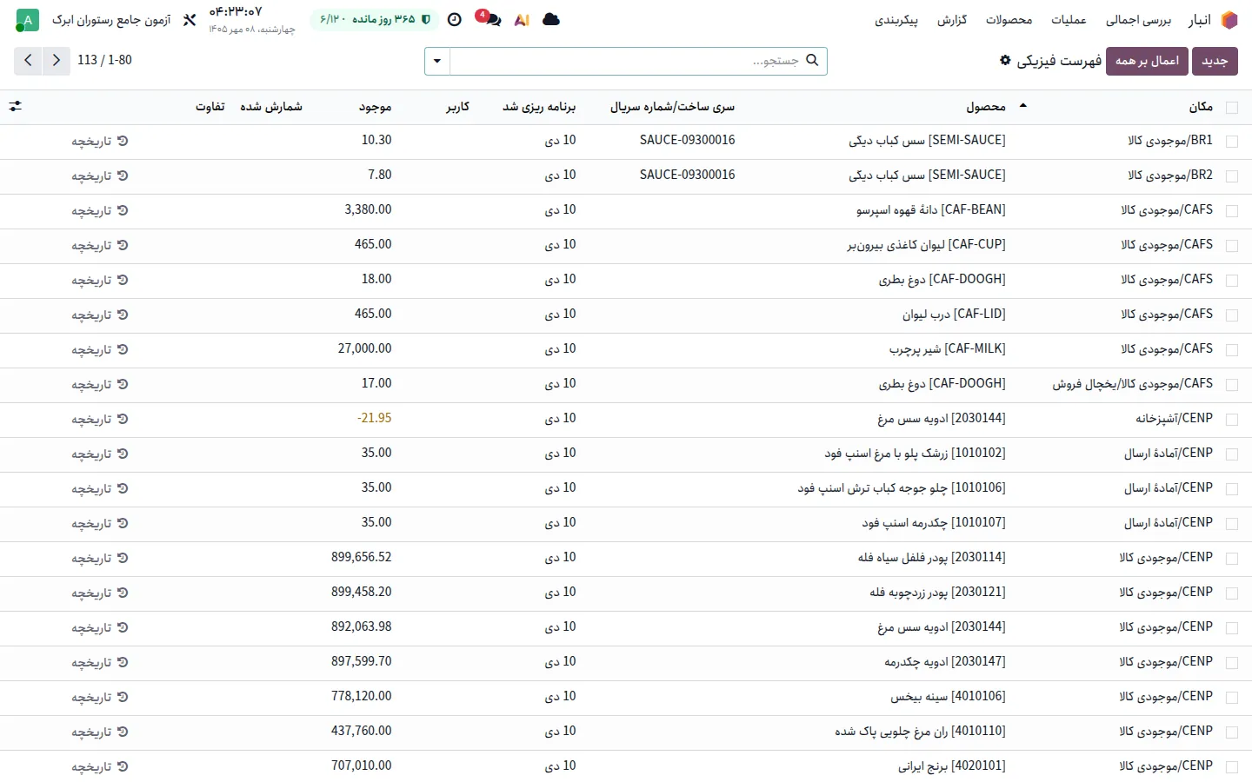Open the company switcher آزمون جامع رستوران ابرک
This screenshot has height=782, width=1252.
click(111, 20)
